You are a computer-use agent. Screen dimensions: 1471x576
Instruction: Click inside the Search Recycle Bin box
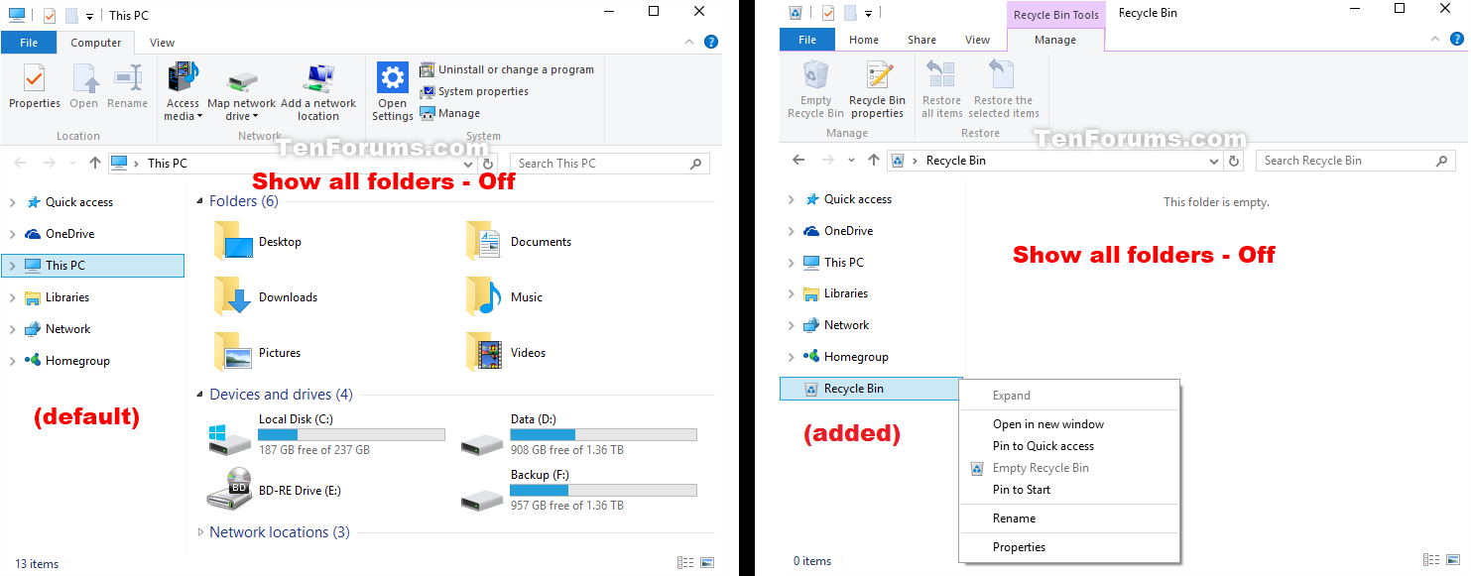[1349, 160]
